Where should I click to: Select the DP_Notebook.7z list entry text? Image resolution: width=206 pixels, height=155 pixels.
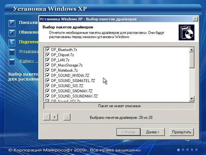coord(64,70)
